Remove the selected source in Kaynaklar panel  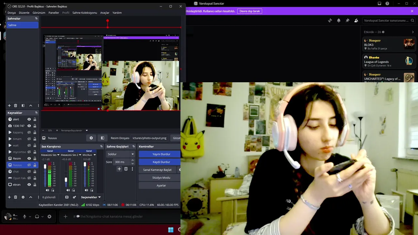[x=15, y=197]
